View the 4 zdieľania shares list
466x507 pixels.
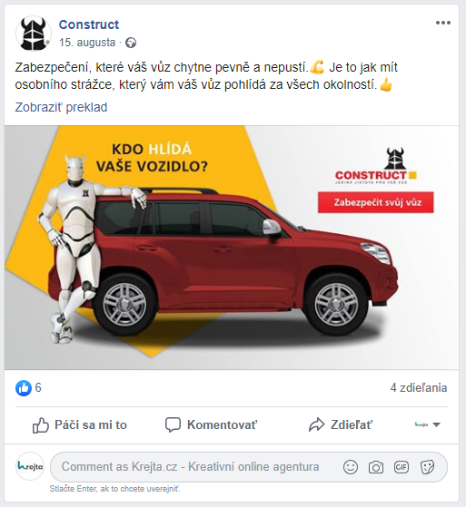point(419,387)
